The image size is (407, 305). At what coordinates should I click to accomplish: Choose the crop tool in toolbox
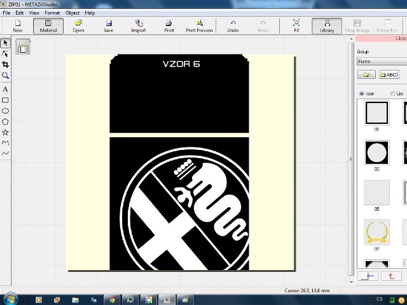tap(5, 65)
